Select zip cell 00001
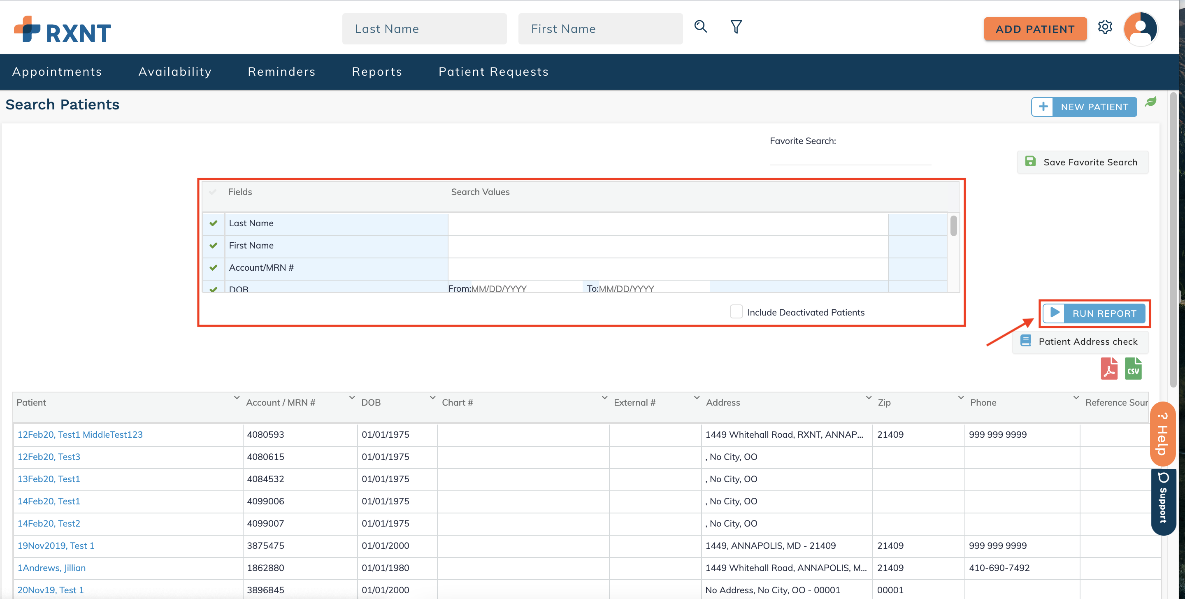This screenshot has width=1185, height=599. pos(918,590)
